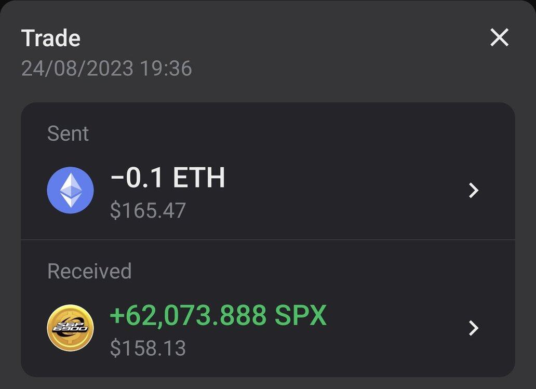Screen dimensions: 536x389
Task: Tap the gold S&P 6900 coin icon
Action: [71, 328]
